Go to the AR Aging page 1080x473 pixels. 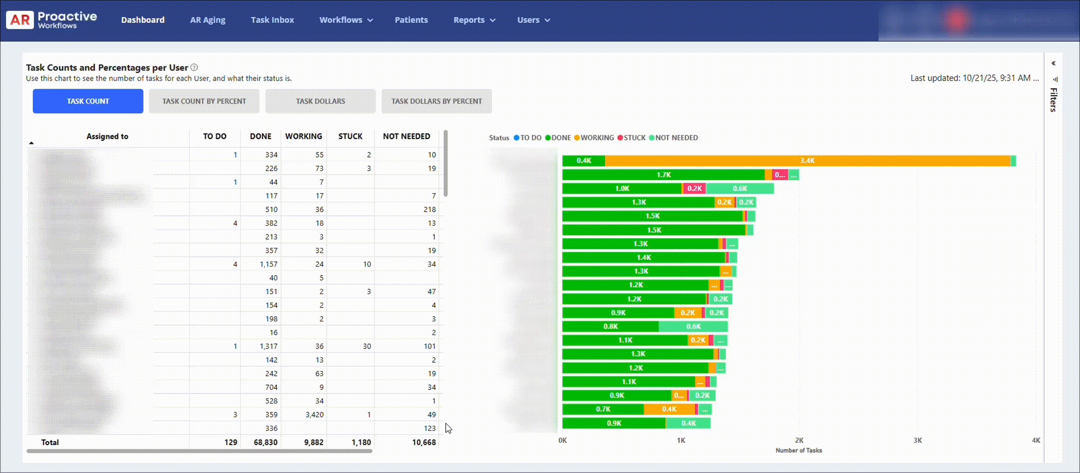click(208, 20)
